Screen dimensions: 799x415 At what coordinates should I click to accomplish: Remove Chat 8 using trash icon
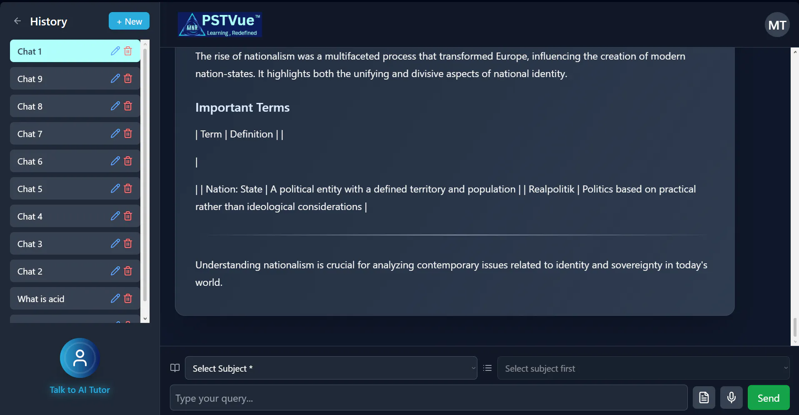click(x=128, y=106)
